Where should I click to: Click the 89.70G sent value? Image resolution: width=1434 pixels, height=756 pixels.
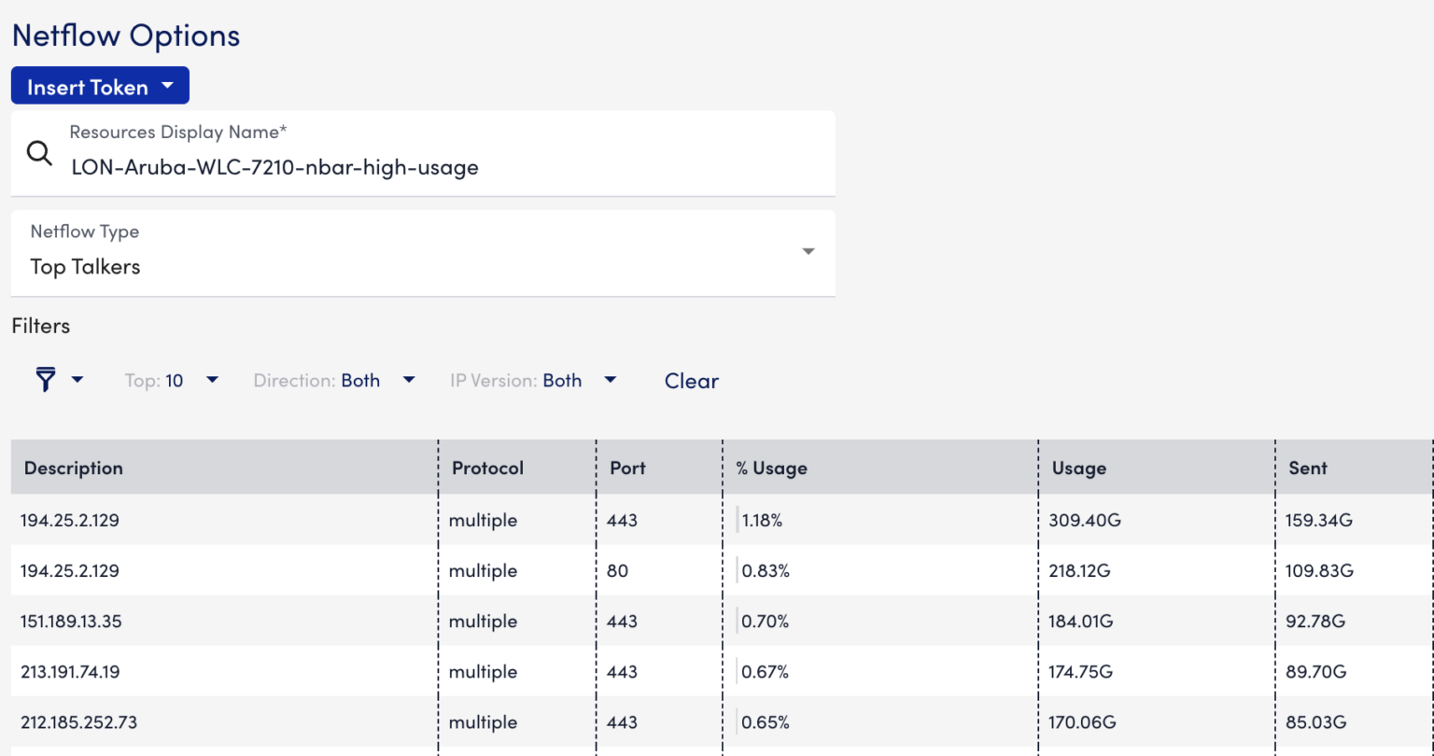1316,672
